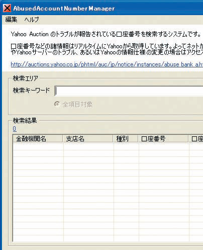Click the cut-off 口座 column header at right edge
Image resolution: width=203 pixels, height=250 pixels.
click(x=196, y=139)
